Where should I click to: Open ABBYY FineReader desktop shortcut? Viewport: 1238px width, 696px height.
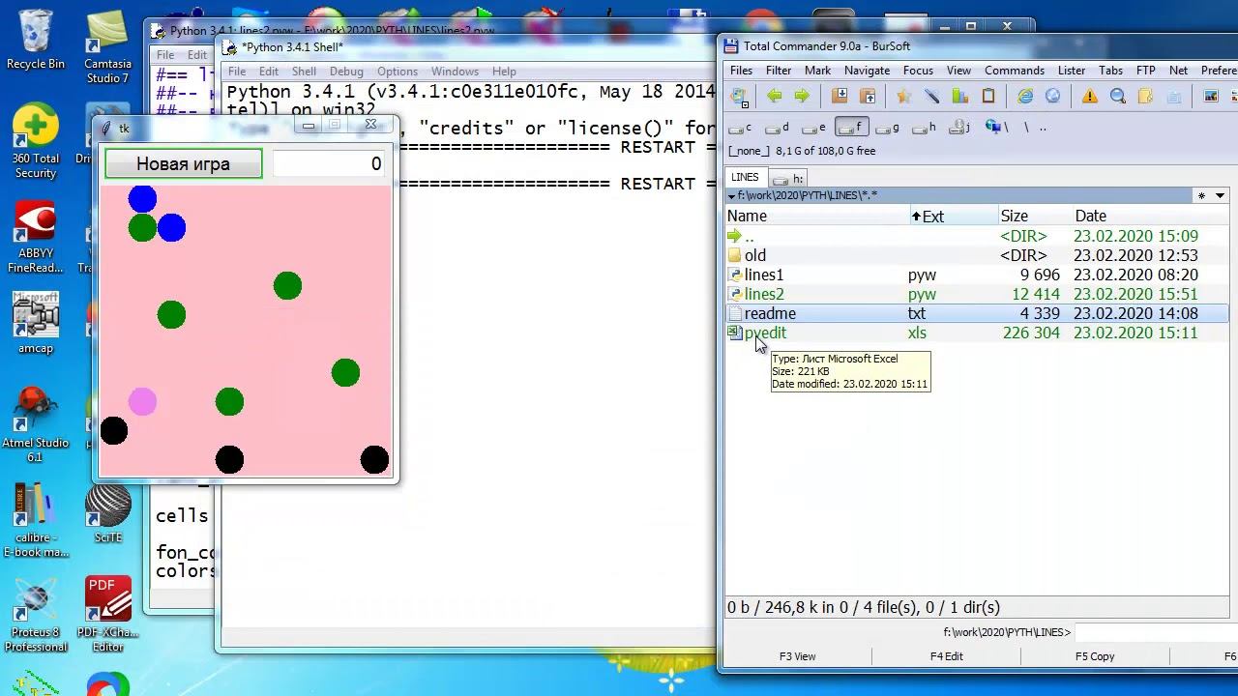pos(36,239)
